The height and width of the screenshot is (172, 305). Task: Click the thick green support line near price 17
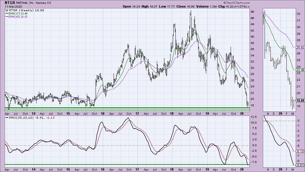tap(127, 108)
